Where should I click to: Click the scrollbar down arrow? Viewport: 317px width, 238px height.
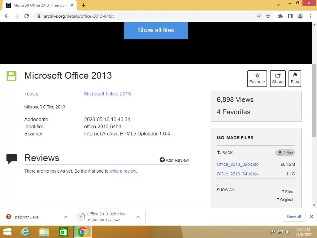[314, 205]
